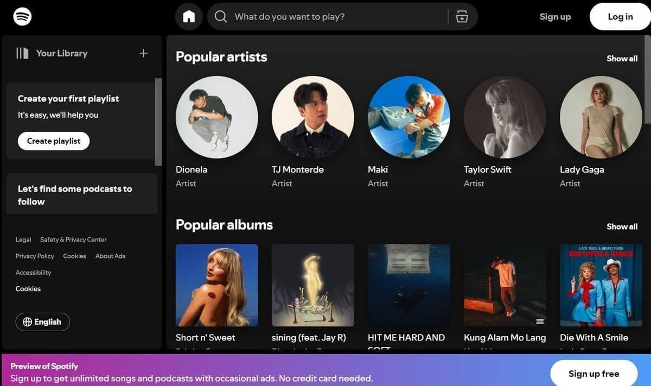Screen dimensions: 651x386
Task: Click the Spotify logo
Action: [21, 16]
